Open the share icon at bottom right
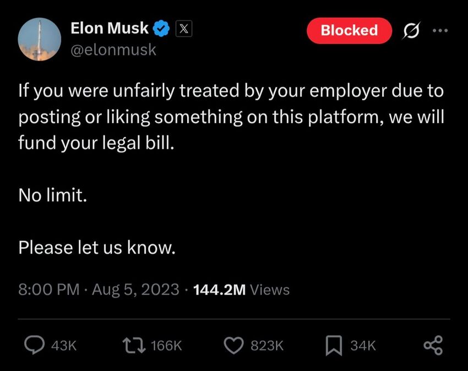This screenshot has height=371, width=468. [x=433, y=345]
